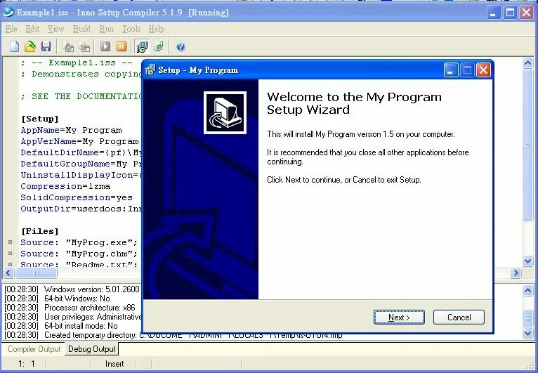Click the [Setup] section header line
The height and width of the screenshot is (373, 538).
pos(40,119)
